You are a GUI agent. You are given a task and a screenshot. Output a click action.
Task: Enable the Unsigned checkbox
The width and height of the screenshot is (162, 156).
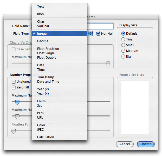pyautogui.click(x=14, y=82)
